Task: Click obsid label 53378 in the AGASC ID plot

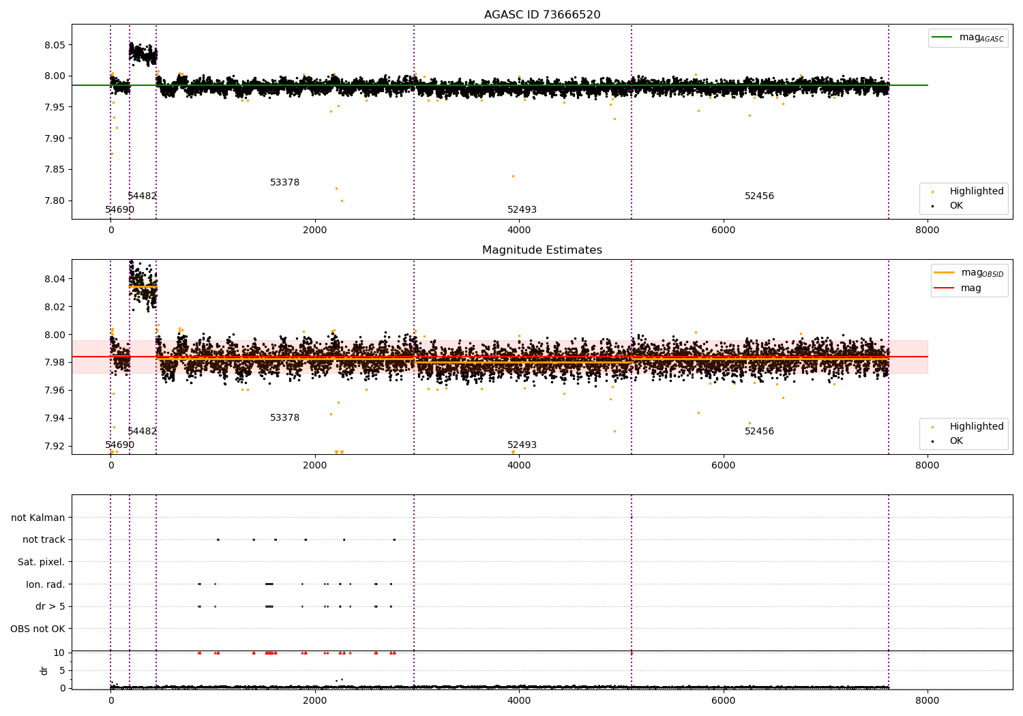Action: [285, 183]
